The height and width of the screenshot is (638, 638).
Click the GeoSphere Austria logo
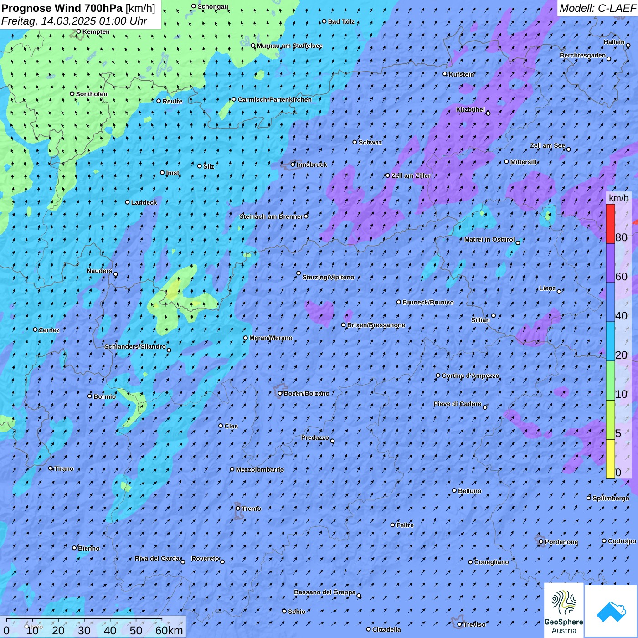564,610
